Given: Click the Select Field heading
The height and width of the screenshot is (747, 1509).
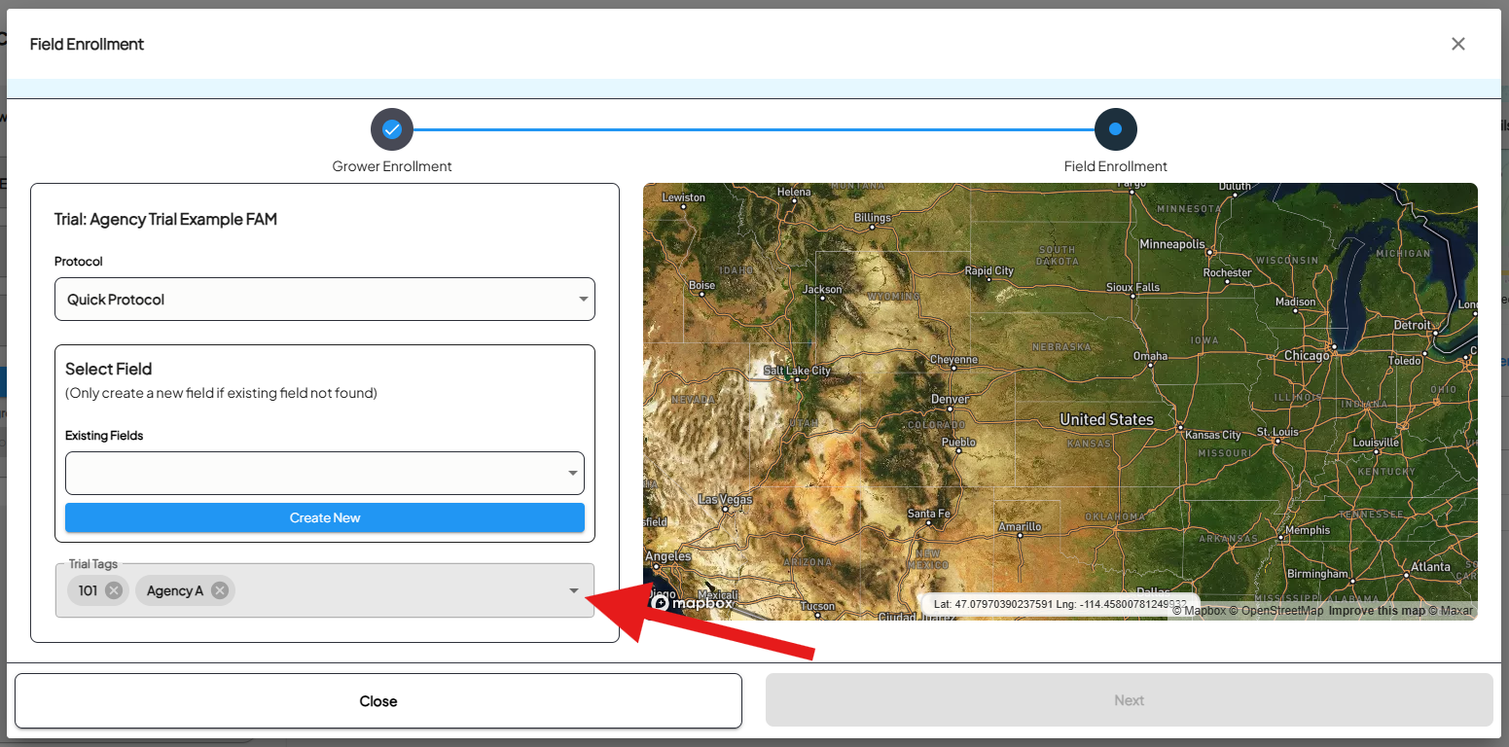Looking at the screenshot, I should click(109, 370).
